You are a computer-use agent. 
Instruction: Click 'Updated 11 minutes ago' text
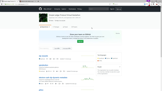(65, 59)
